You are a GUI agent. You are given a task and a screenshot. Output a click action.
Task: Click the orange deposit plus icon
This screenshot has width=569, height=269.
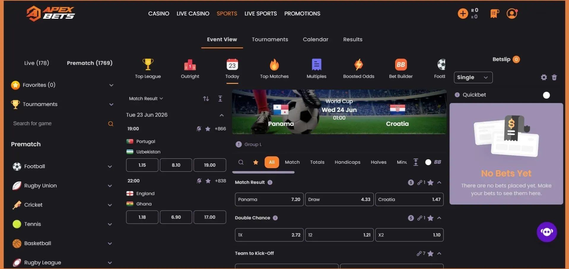[462, 13]
